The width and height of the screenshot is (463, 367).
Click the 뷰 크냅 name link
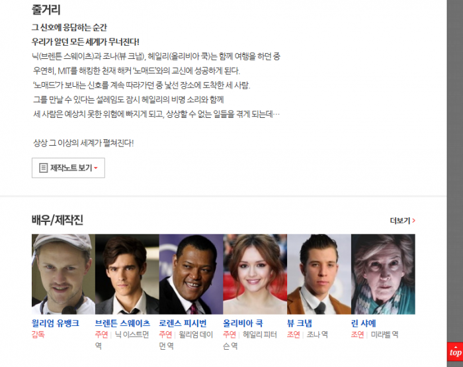pyautogui.click(x=300, y=323)
